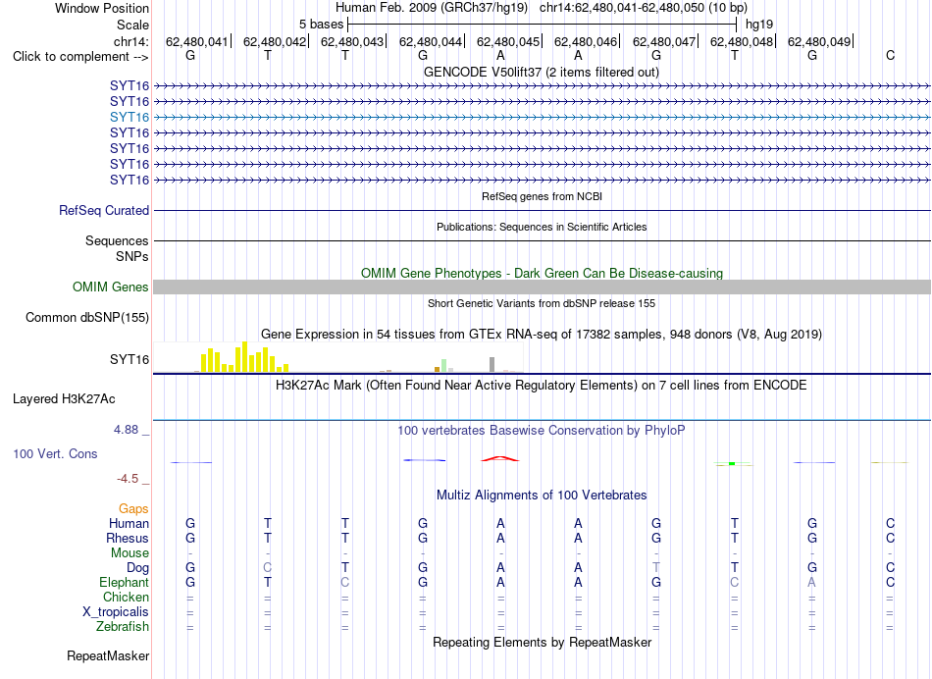
Task: Click the Gene Expression in 54 tissues GTEx title
Action: click(542, 335)
